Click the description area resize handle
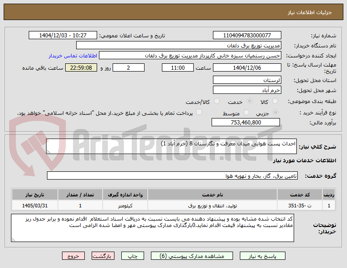The width and height of the screenshot is (347, 268). pyautogui.click(x=48, y=152)
